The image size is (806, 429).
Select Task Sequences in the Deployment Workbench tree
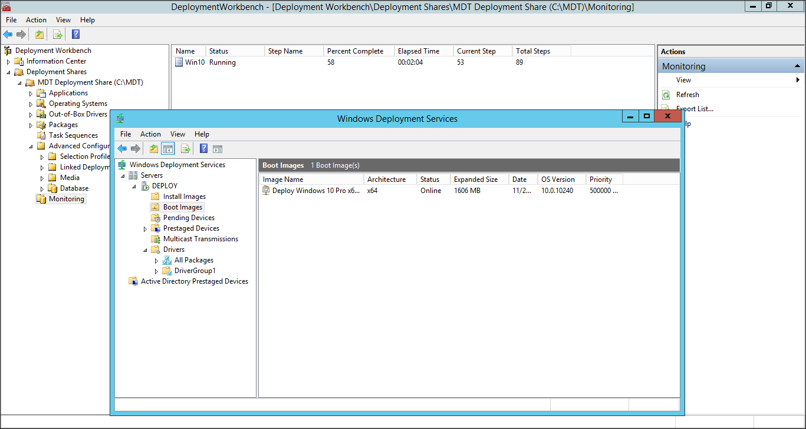click(73, 135)
